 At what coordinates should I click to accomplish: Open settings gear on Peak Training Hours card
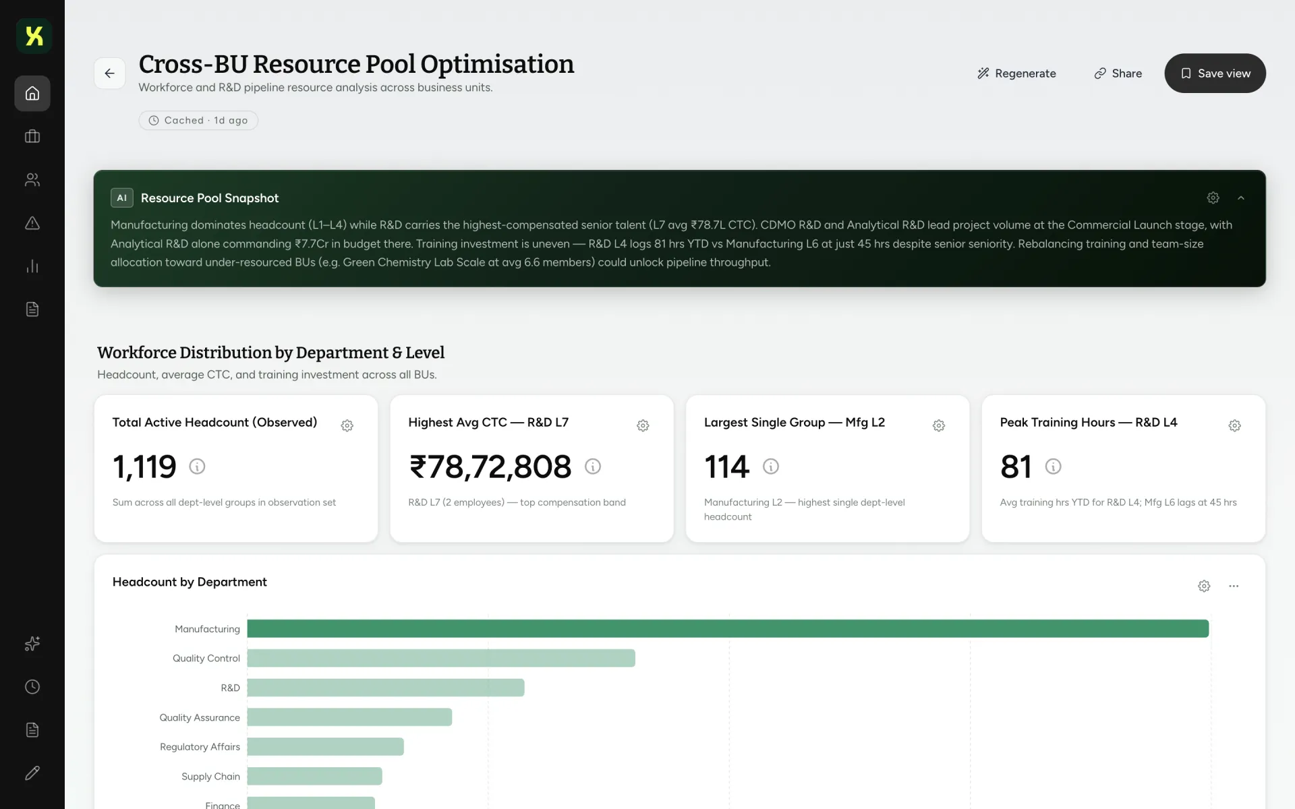[x=1234, y=426]
